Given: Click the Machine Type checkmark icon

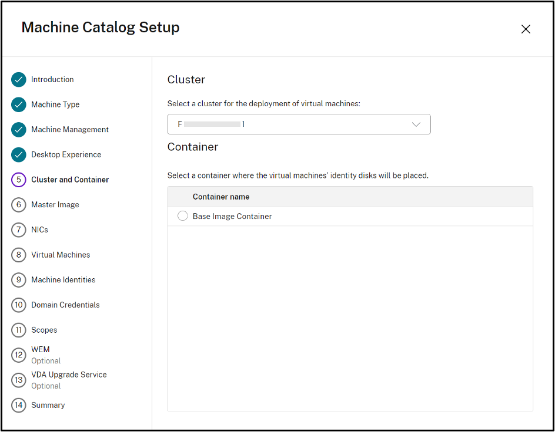Looking at the screenshot, I should click(x=19, y=104).
